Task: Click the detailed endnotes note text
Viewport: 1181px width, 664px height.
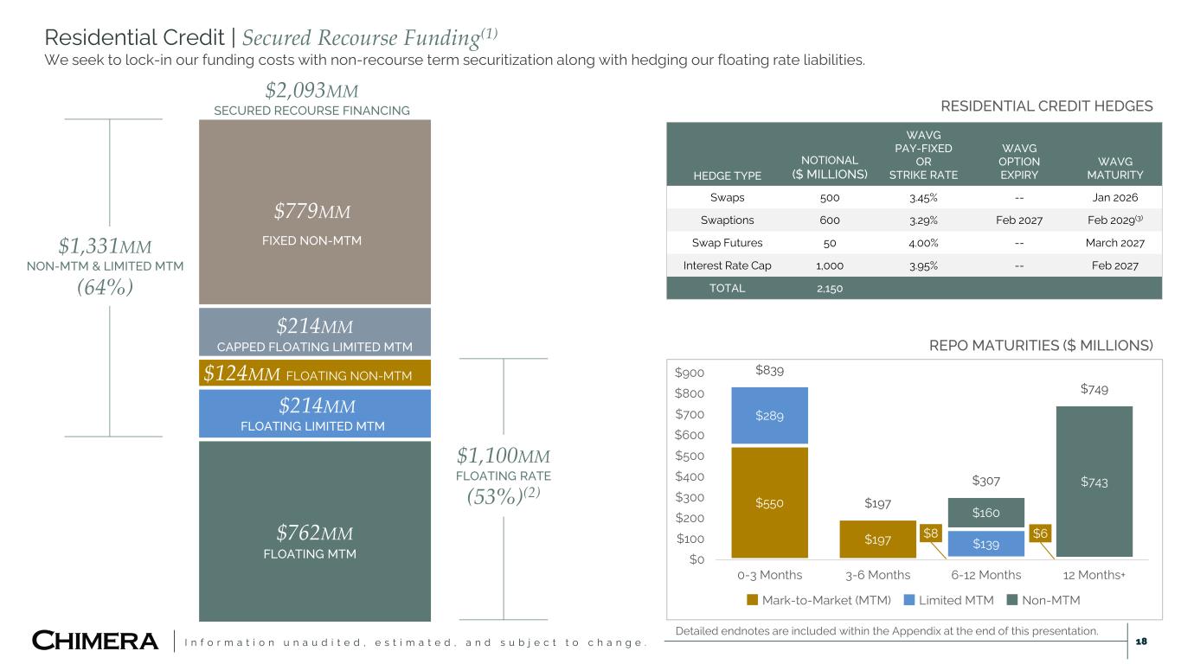Action: tap(884, 631)
